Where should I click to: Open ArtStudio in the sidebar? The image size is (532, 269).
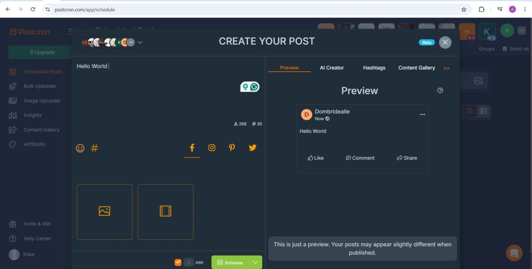click(x=27, y=145)
